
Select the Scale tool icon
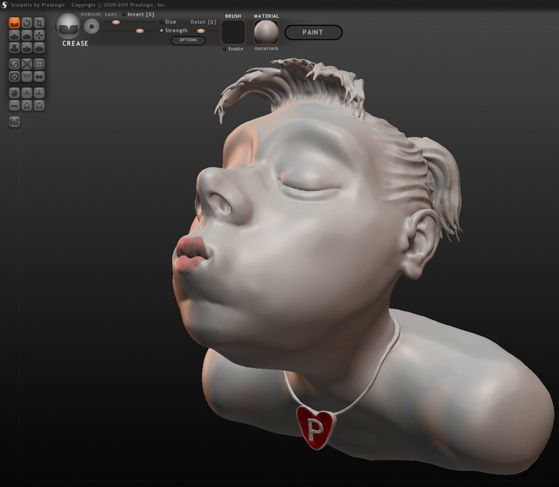coord(39,23)
